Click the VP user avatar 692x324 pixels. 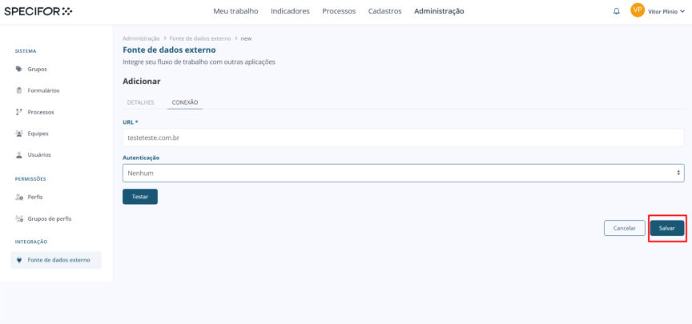coord(638,10)
